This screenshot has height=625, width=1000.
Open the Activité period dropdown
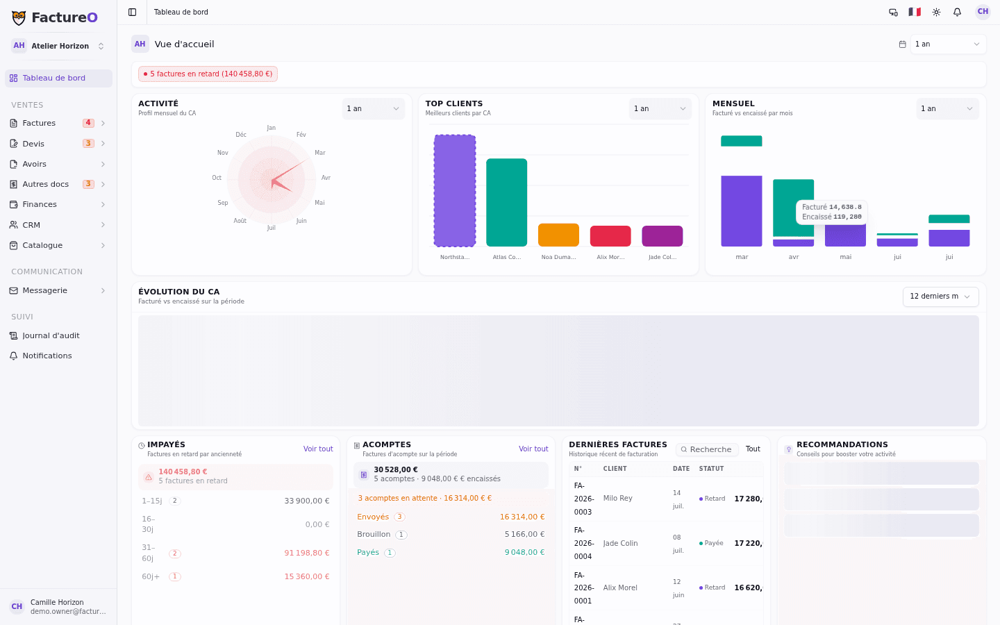point(373,108)
